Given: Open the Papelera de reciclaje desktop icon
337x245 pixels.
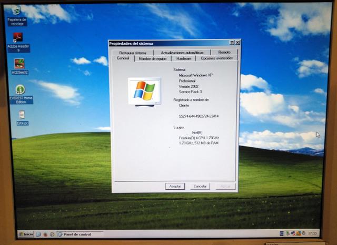Looking at the screenshot, I should coord(16,15).
